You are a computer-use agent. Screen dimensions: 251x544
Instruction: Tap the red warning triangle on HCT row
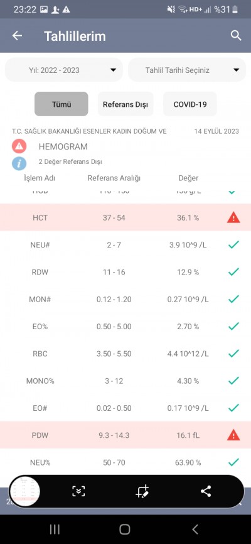click(233, 218)
